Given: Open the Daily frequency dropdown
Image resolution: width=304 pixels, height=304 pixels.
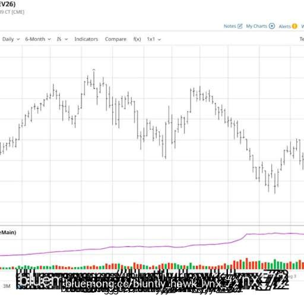Looking at the screenshot, I should [x=11, y=39].
